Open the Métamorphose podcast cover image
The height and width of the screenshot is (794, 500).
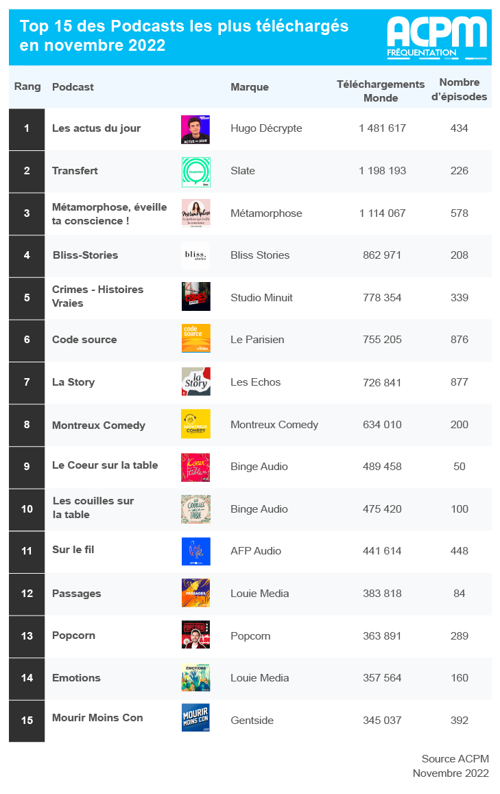point(196,213)
